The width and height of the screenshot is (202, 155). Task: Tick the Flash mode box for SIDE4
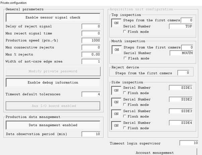click(x=125, y=128)
